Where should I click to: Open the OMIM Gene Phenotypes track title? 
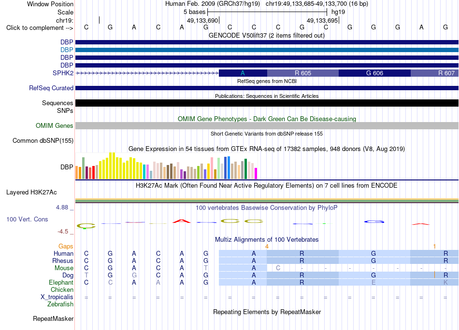click(x=267, y=119)
